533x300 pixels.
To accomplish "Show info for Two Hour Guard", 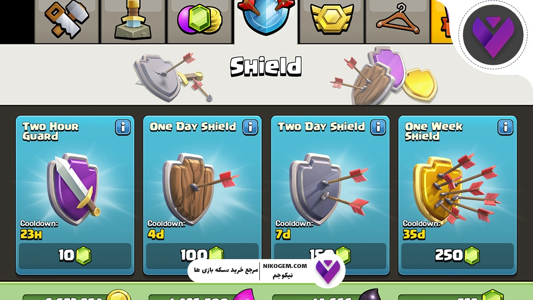I will [x=123, y=127].
